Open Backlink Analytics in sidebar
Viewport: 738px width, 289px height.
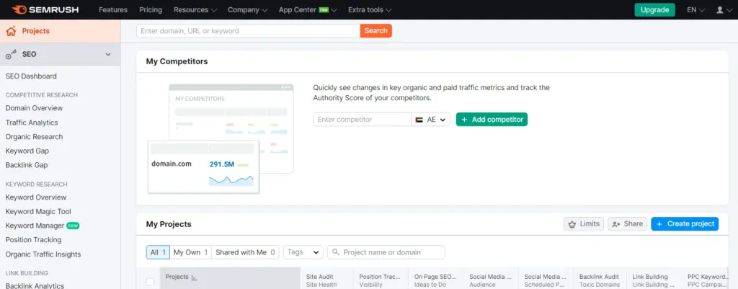[x=35, y=285]
